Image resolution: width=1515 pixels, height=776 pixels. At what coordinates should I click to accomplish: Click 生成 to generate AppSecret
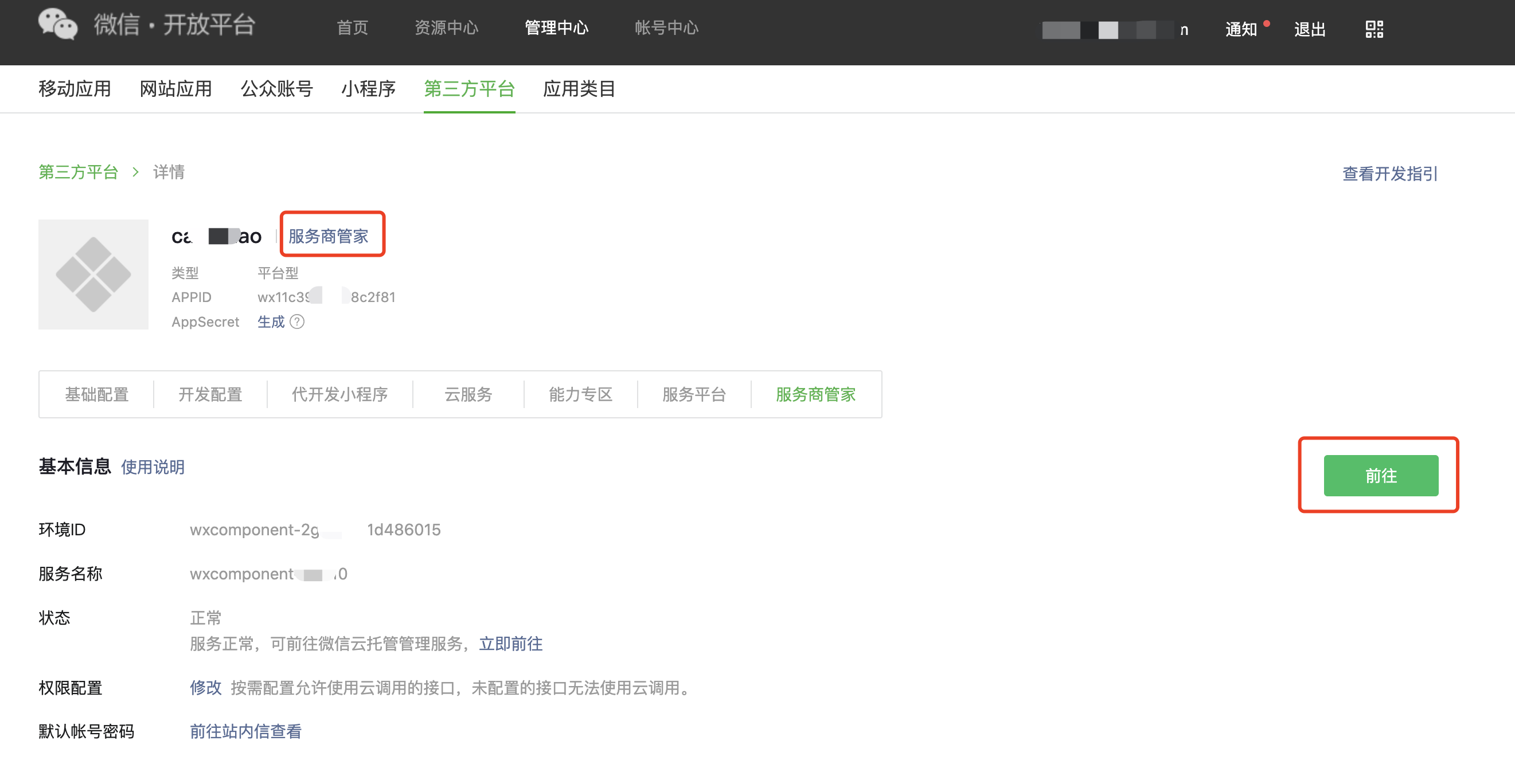pyautogui.click(x=271, y=322)
